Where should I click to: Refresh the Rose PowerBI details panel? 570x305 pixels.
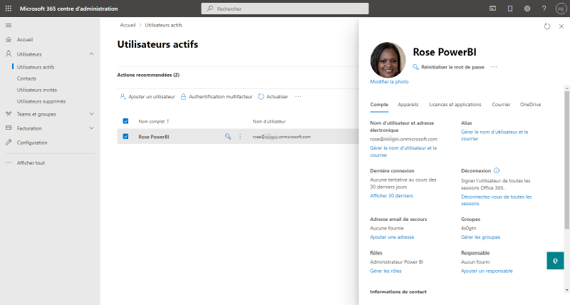547,26
